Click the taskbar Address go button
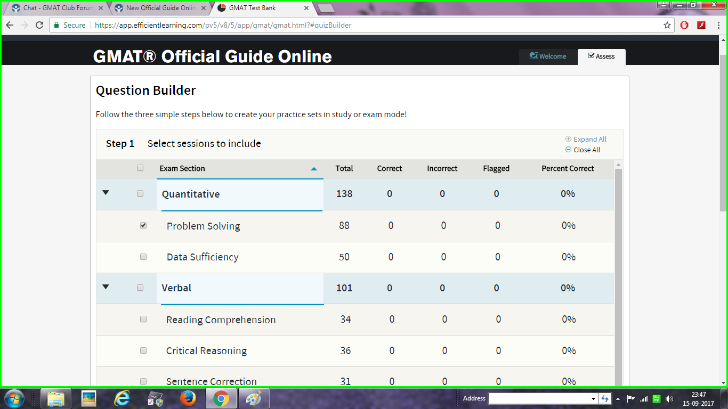 click(x=605, y=398)
